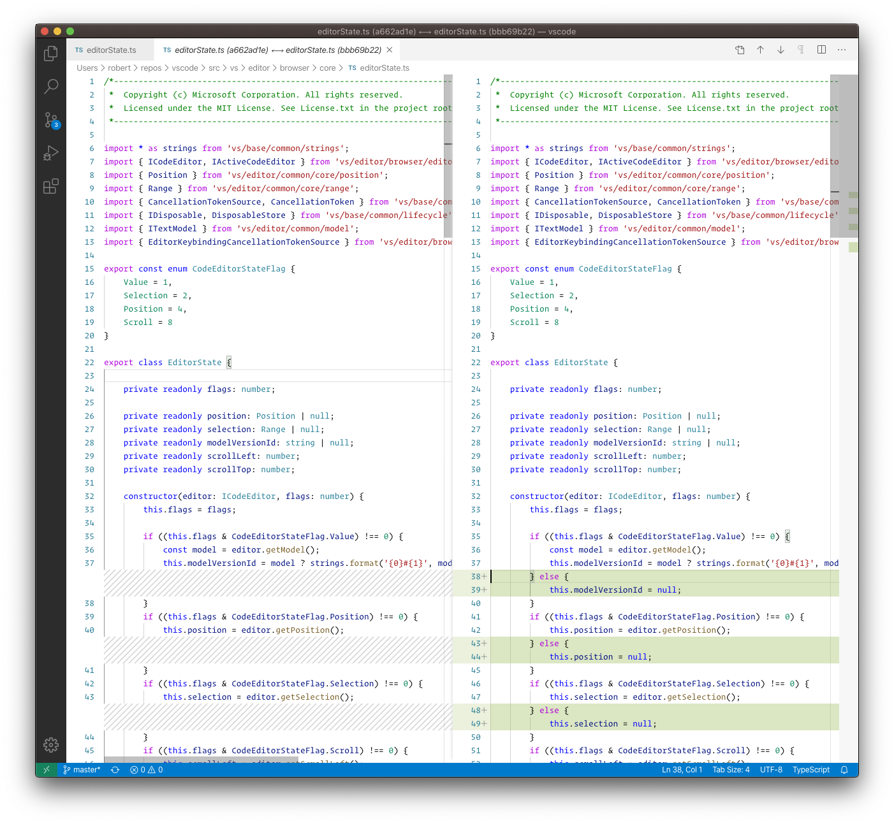Image resolution: width=894 pixels, height=824 pixels.
Task: Click line number 48+ in right gutter
Action: pos(478,711)
